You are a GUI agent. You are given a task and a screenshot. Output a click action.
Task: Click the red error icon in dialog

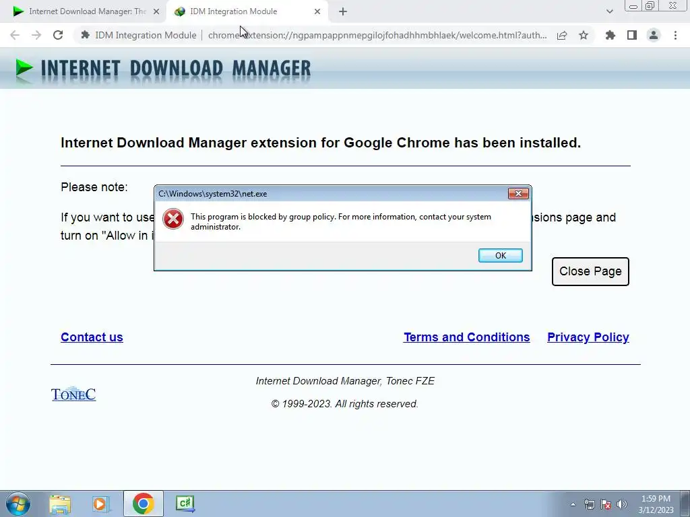click(173, 219)
